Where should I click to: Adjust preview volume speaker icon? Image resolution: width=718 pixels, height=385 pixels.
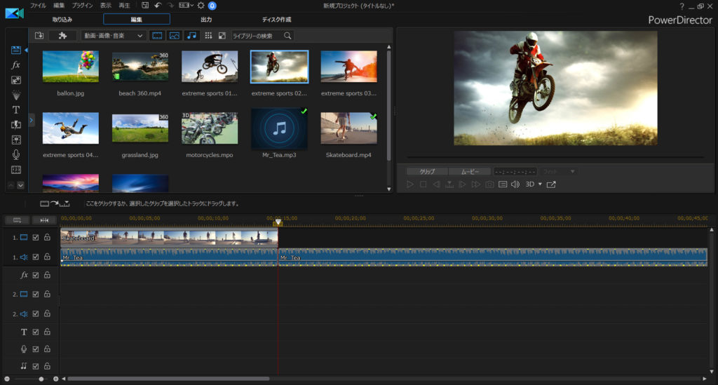(515, 184)
